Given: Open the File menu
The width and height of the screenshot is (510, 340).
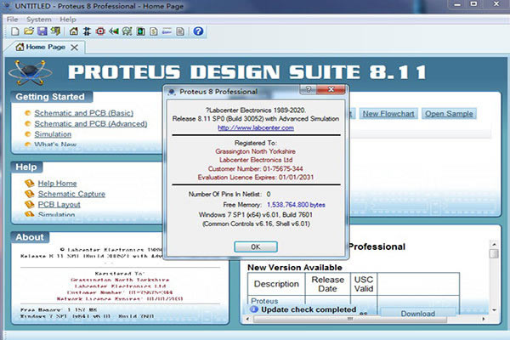Looking at the screenshot, I should click(13, 20).
